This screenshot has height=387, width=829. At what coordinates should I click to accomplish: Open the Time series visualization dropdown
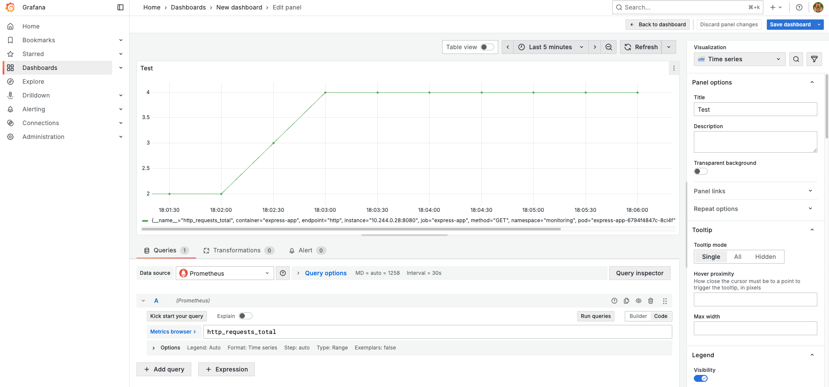[x=740, y=59]
